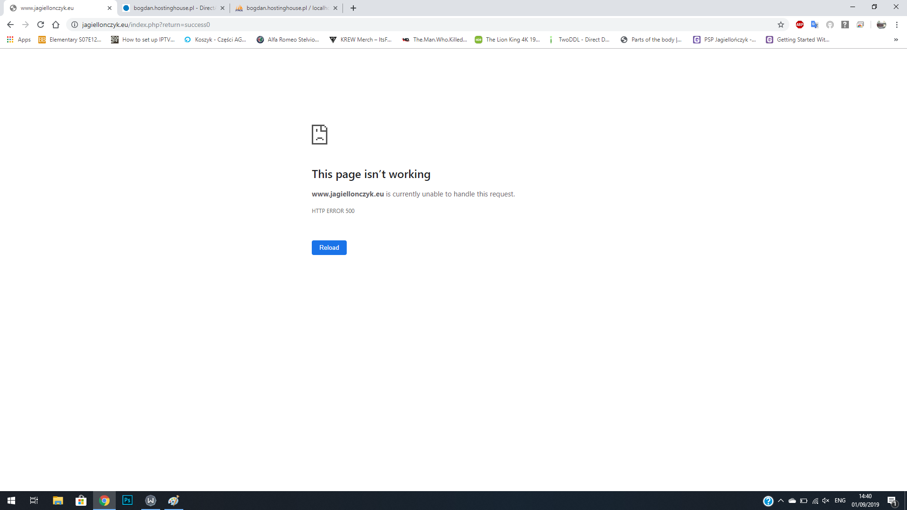907x510 pixels.
Task: Open the AdBlock Plus extension icon
Action: click(799, 25)
